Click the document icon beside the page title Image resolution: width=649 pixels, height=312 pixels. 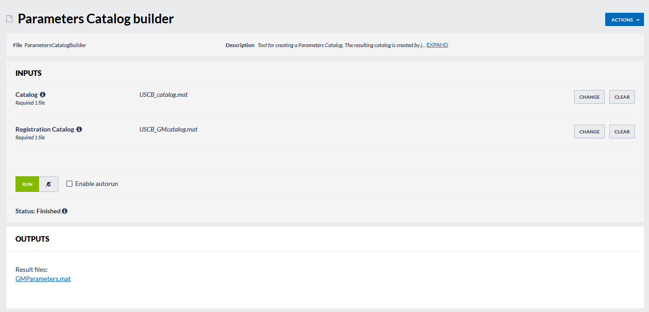pos(9,19)
